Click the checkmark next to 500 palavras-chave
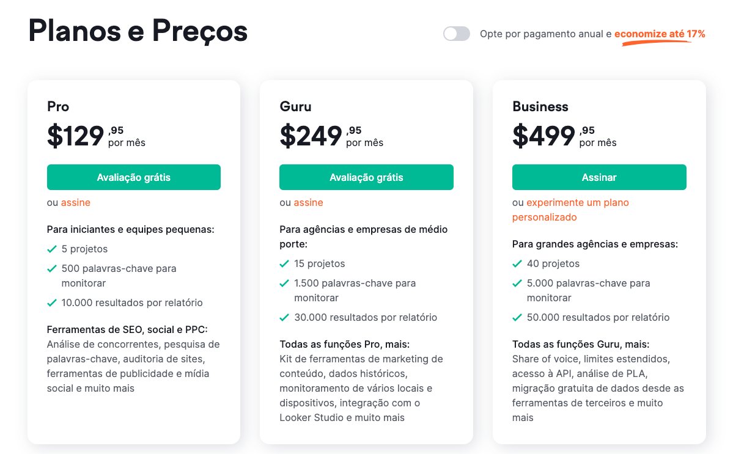This screenshot has width=733, height=454. (x=51, y=268)
